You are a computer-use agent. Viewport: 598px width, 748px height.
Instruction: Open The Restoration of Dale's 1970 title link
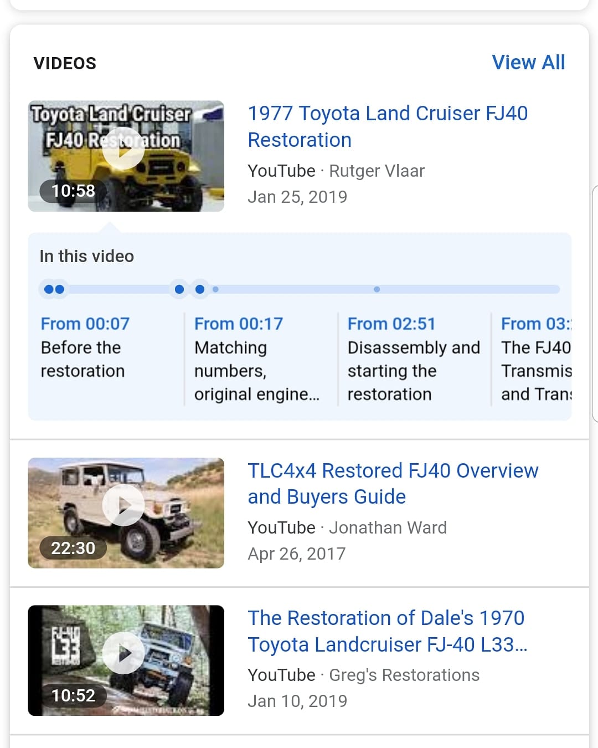pyautogui.click(x=386, y=631)
